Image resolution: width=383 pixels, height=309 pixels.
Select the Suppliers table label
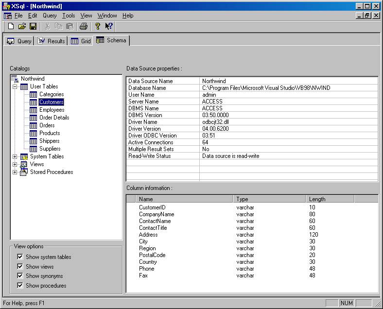50,149
